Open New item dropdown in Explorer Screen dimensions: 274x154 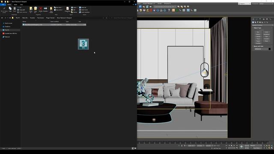tap(59, 8)
